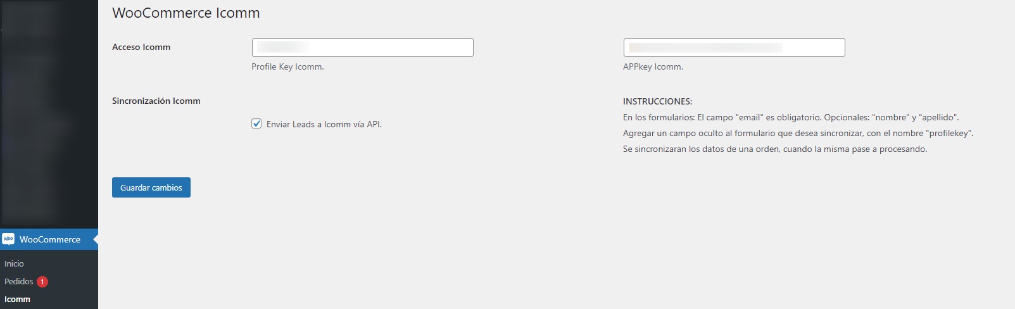The width and height of the screenshot is (1015, 309).
Task: Click the red Pedidos notification badge
Action: (x=42, y=282)
